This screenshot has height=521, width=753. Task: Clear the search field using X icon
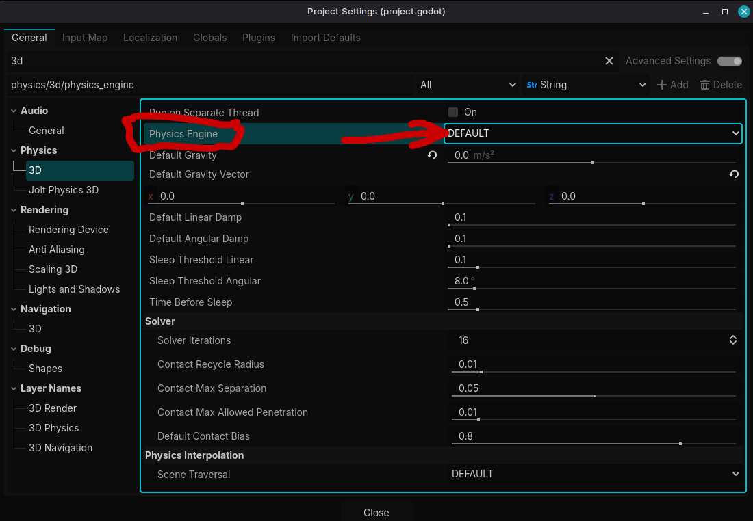609,61
